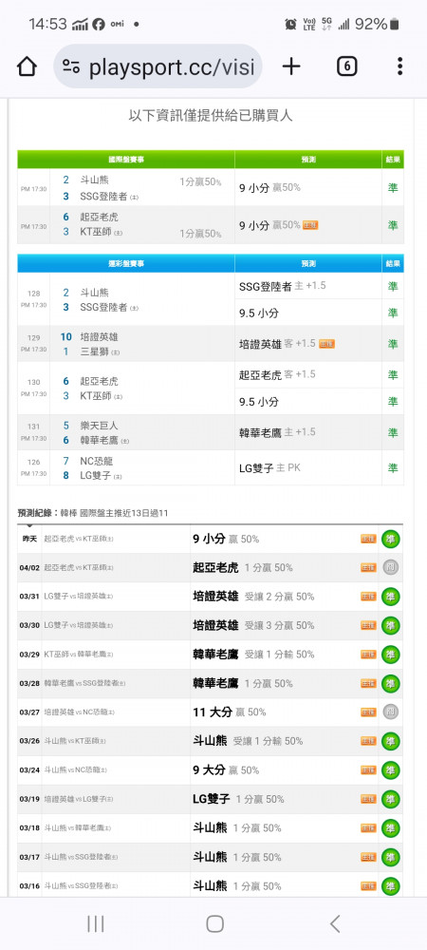Tap LG雙子 主 PK prediction cell

click(307, 467)
